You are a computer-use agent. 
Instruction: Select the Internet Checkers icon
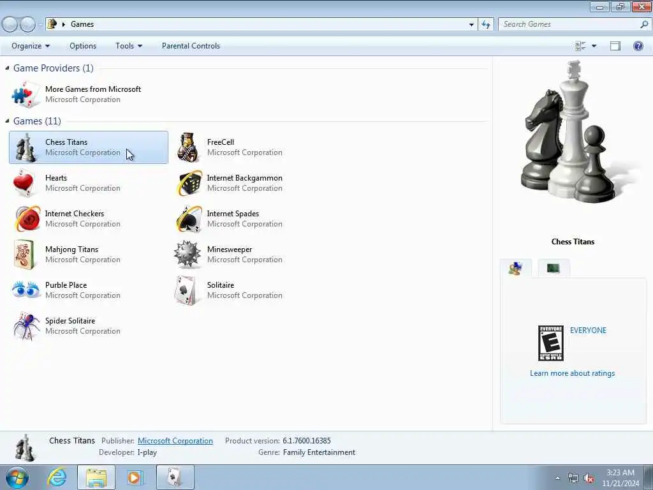[27, 219]
